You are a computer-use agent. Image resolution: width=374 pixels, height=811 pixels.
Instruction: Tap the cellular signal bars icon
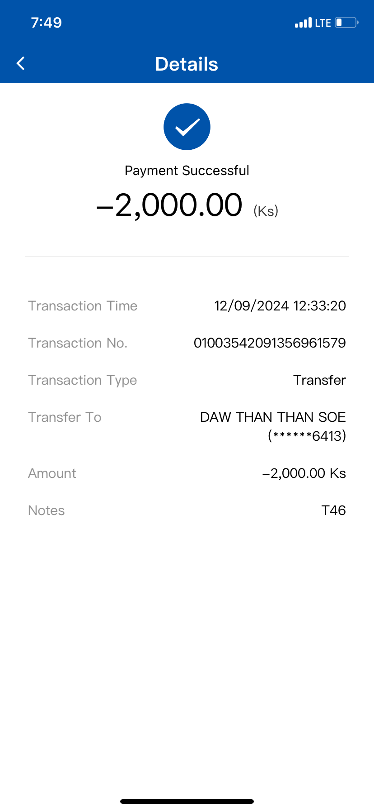tap(303, 23)
